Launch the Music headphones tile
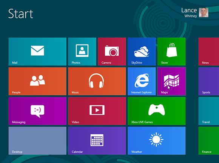The height and width of the screenshot is (163, 219). [97, 81]
